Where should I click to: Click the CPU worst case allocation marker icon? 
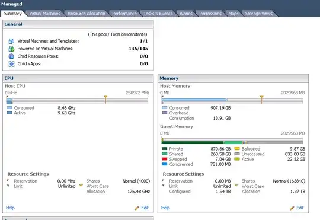pyautogui.click(x=81, y=186)
